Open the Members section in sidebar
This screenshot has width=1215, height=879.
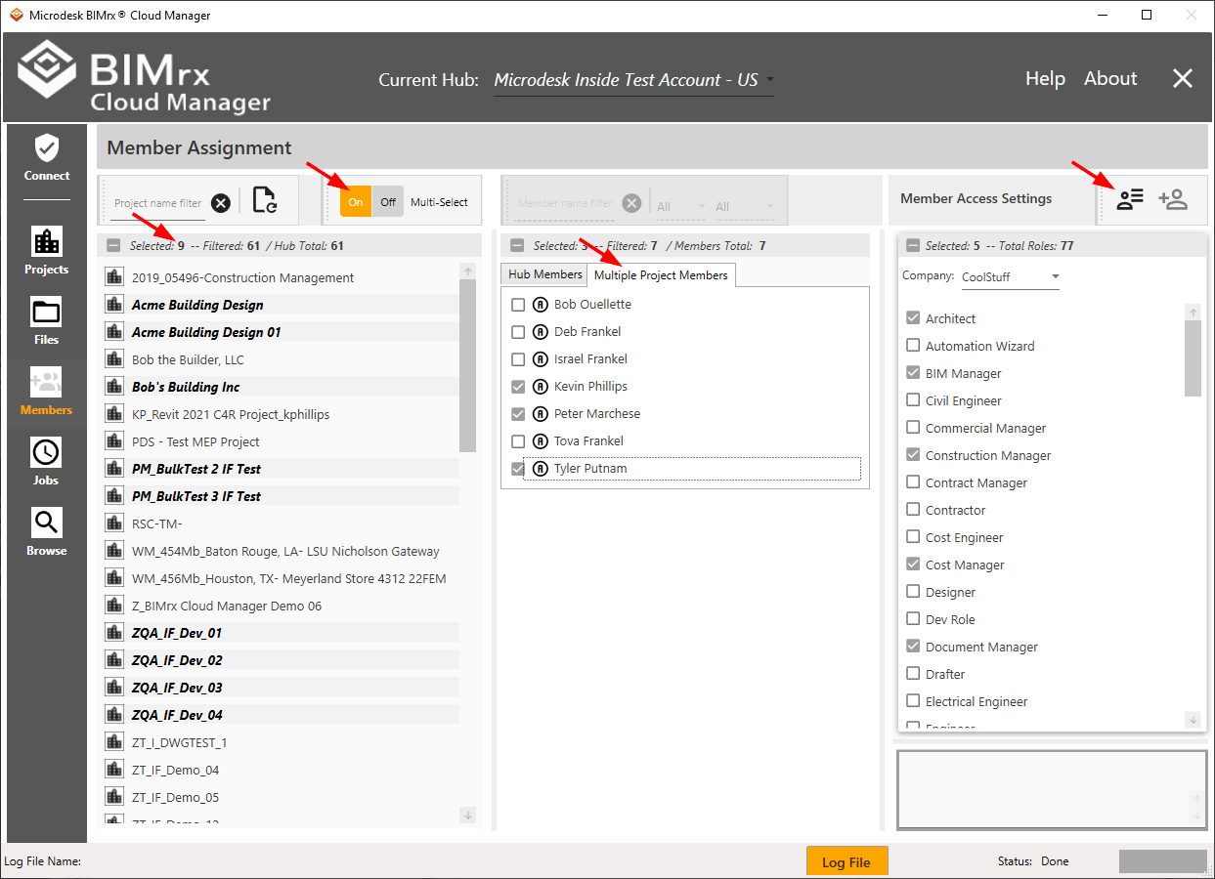[47, 392]
